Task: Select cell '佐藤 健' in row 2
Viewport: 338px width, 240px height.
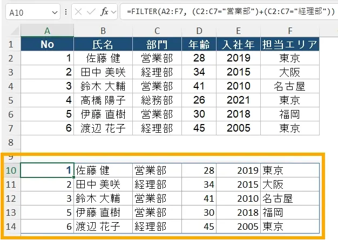Action: click(103, 58)
